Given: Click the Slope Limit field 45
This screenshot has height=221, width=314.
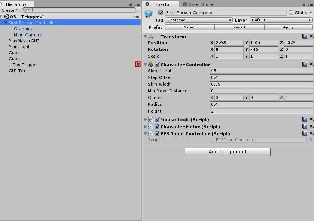Looking at the screenshot, I should 261,71.
